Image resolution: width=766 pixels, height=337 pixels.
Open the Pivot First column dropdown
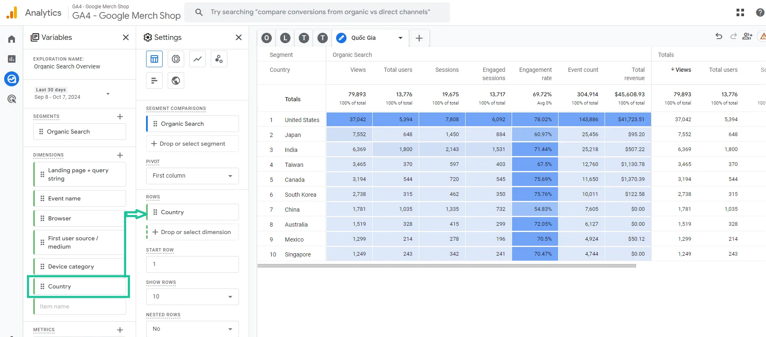[x=193, y=176]
